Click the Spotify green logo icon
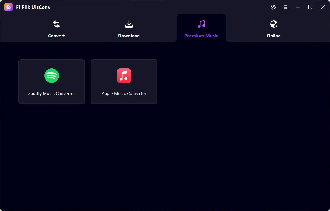 pyautogui.click(x=52, y=76)
